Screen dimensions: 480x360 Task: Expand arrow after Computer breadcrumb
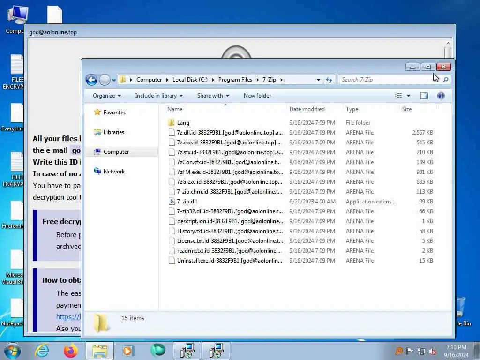(x=167, y=80)
